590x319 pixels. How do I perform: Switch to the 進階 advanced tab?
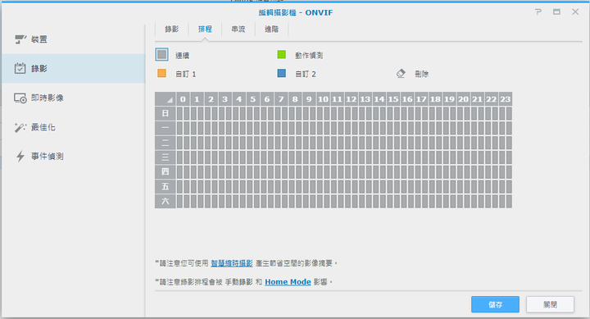click(x=272, y=29)
